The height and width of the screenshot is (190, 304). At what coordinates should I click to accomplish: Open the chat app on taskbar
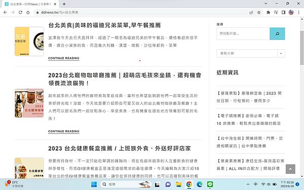click(x=168, y=184)
